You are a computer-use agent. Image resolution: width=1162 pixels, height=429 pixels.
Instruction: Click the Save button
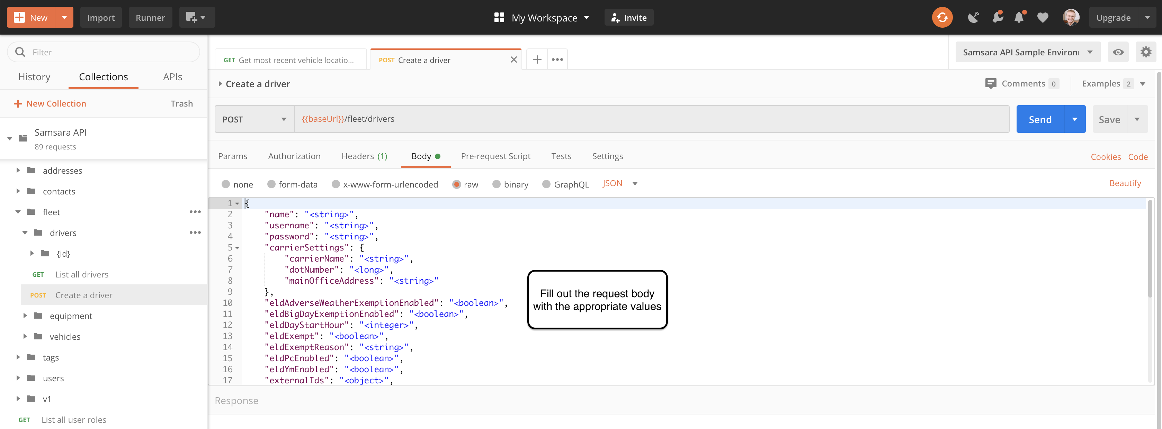[x=1109, y=119]
